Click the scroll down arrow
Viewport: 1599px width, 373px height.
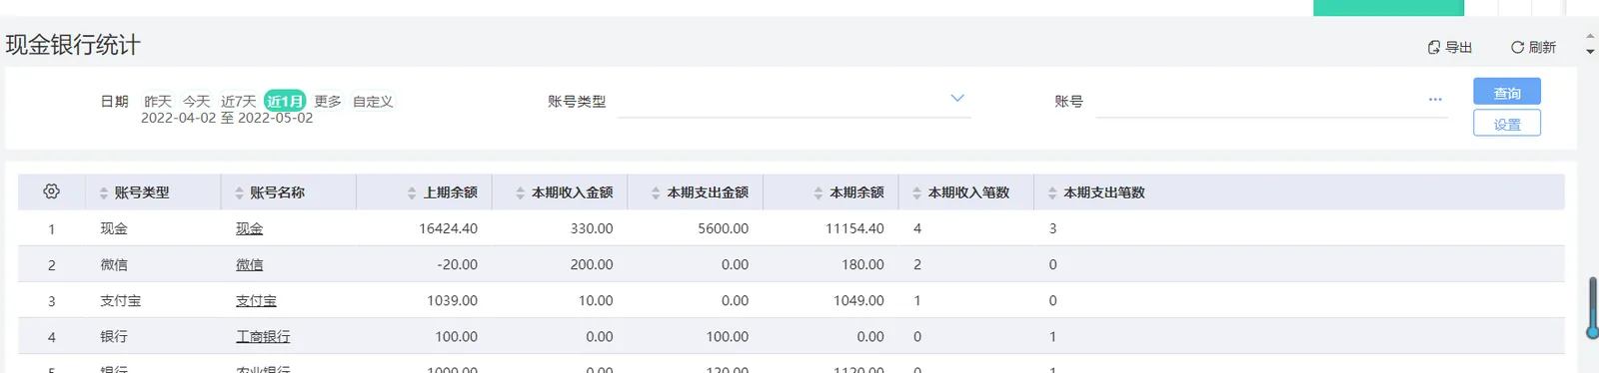tap(1590, 52)
